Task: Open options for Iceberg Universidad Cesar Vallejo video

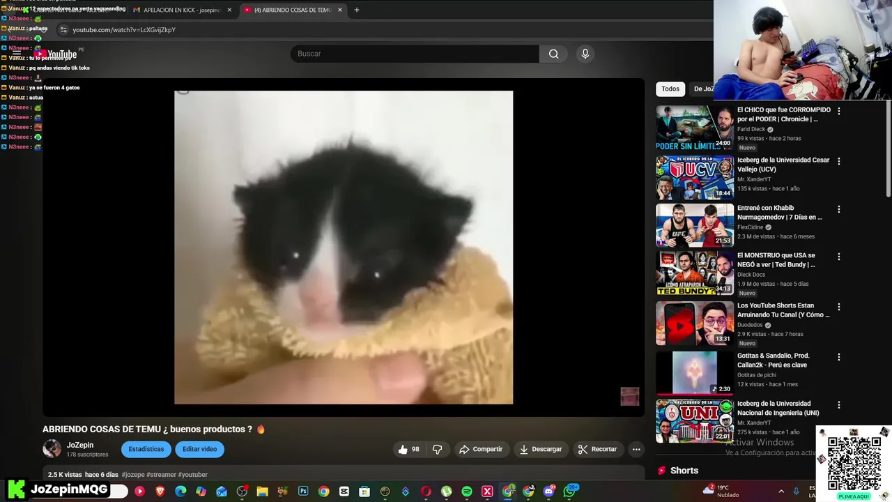Action: click(838, 161)
